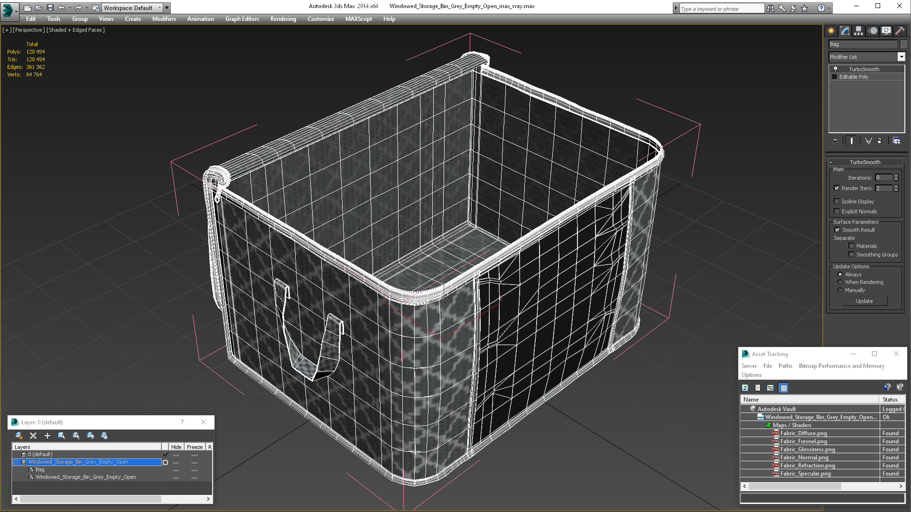Click Freeze/Unfreeze All Layers icon

(104, 436)
